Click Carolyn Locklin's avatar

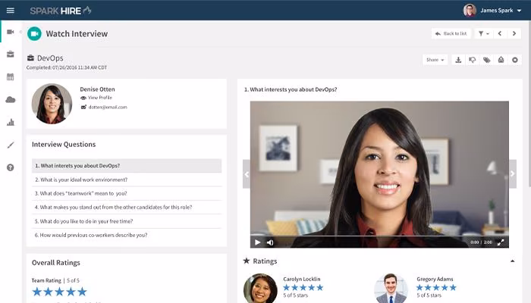point(260,289)
